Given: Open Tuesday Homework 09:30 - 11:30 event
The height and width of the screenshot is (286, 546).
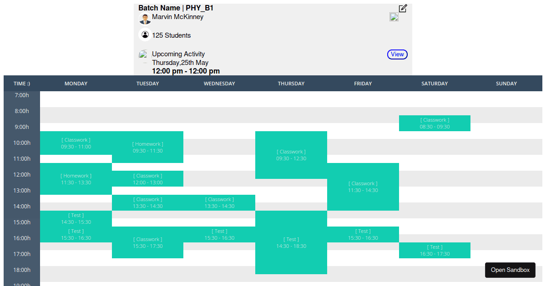Looking at the screenshot, I should click(147, 147).
